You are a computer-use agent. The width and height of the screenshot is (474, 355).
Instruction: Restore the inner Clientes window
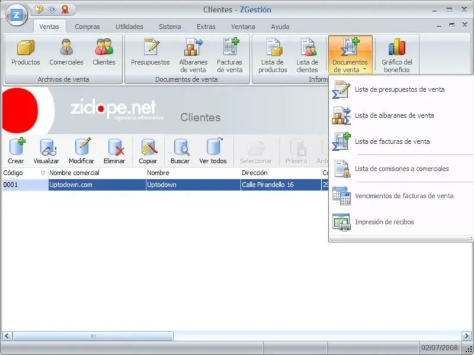click(x=451, y=25)
